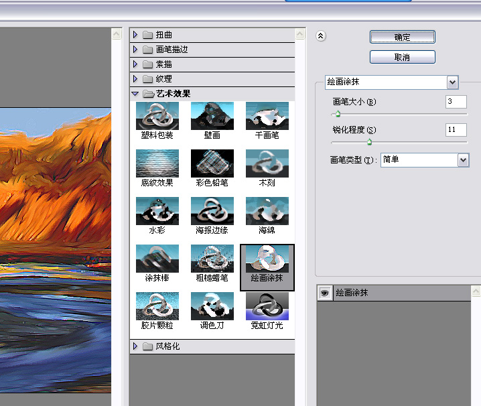The height and width of the screenshot is (406, 481).
Task: Click the 艺术效果 folder label
Action: 174,94
